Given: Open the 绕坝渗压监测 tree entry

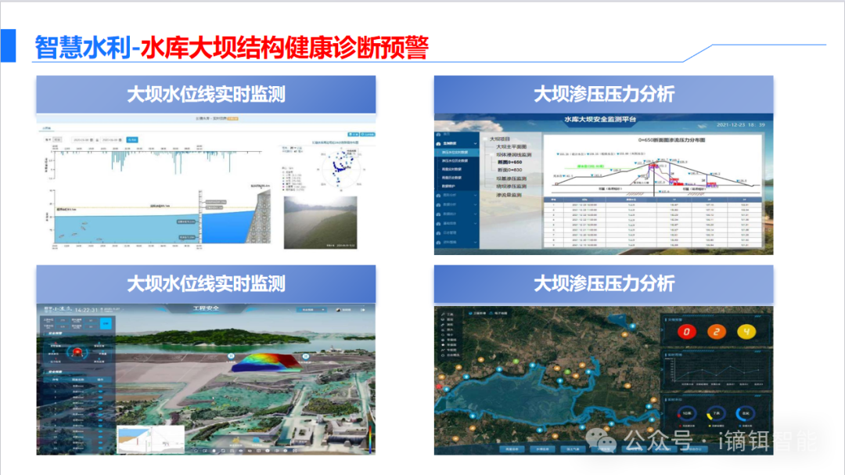Looking at the screenshot, I should click(511, 186).
